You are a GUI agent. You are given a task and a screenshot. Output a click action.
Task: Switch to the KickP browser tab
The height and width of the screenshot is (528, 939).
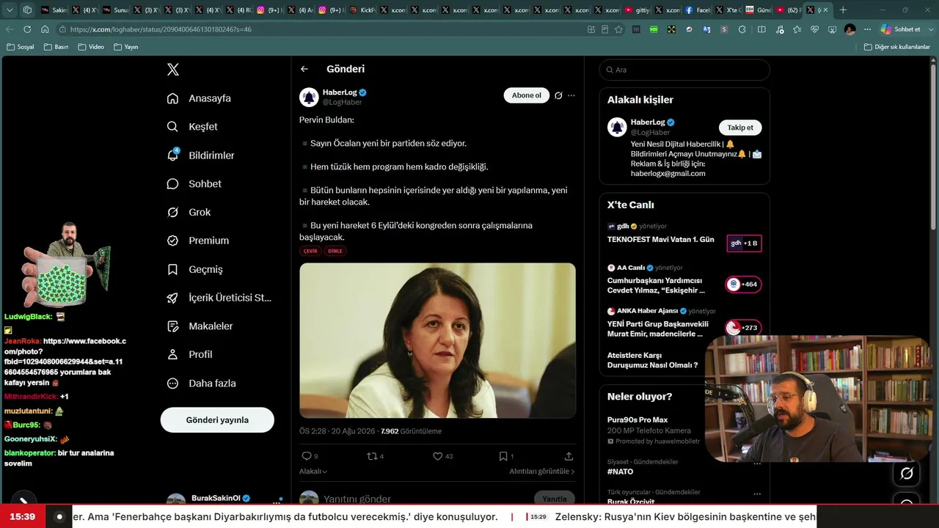[362, 10]
